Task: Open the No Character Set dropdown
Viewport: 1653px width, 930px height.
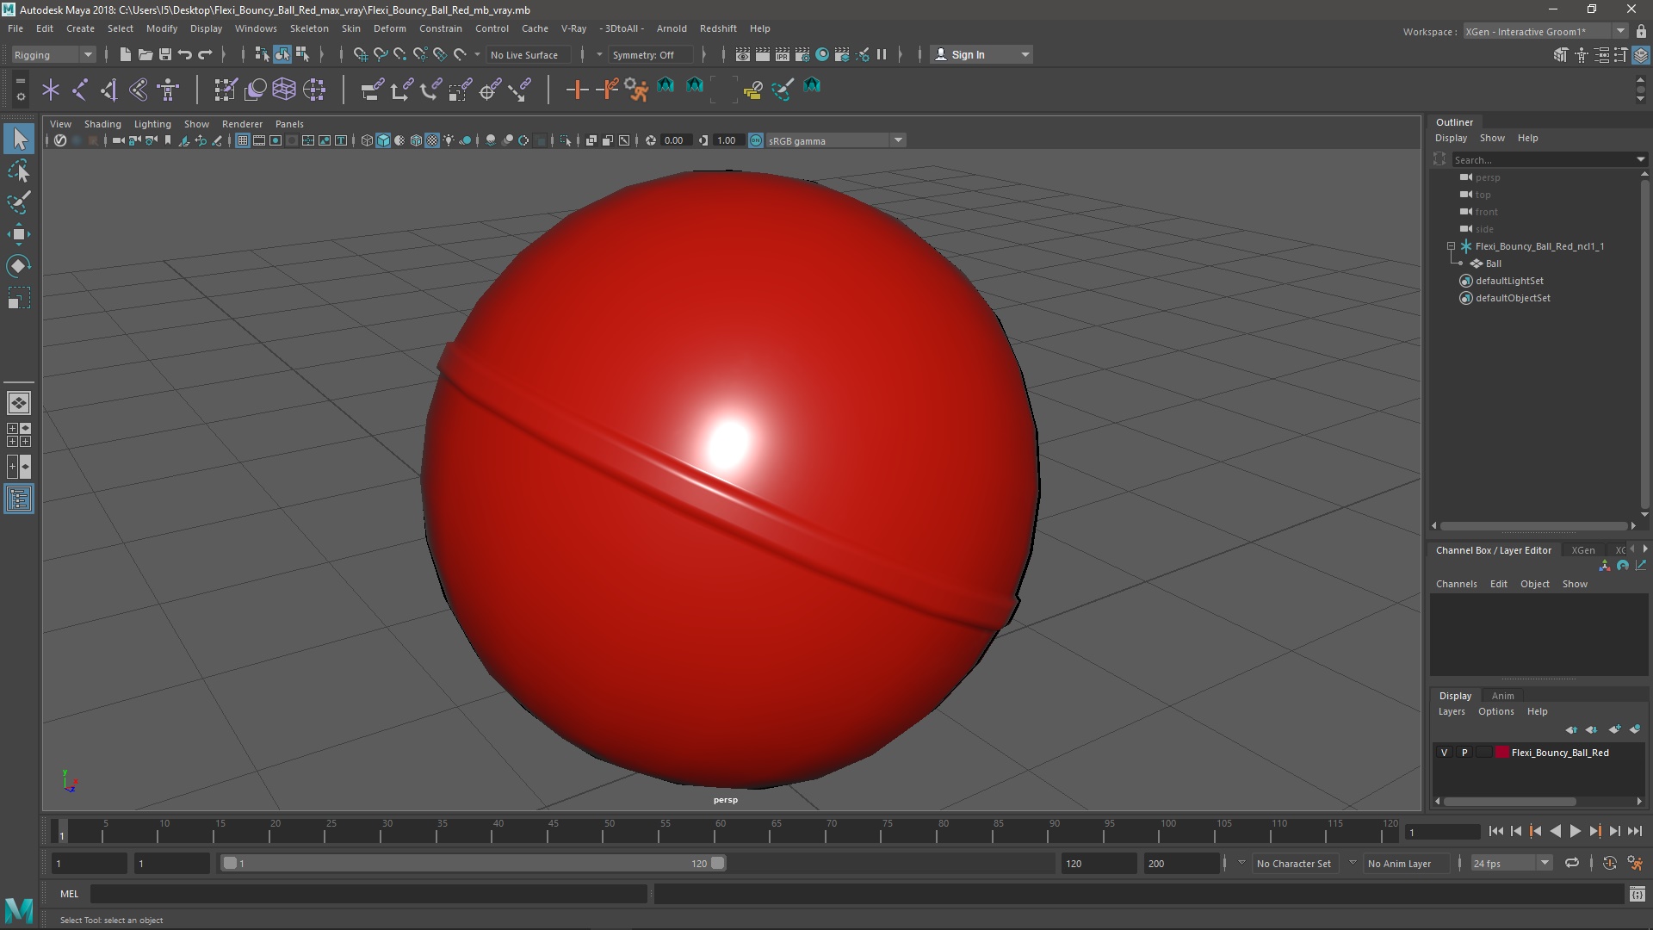Action: (1294, 863)
